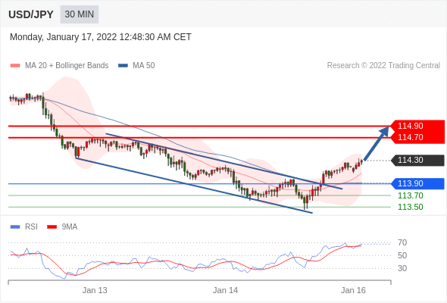Click the 'Jan 14' date axis label

(x=225, y=290)
